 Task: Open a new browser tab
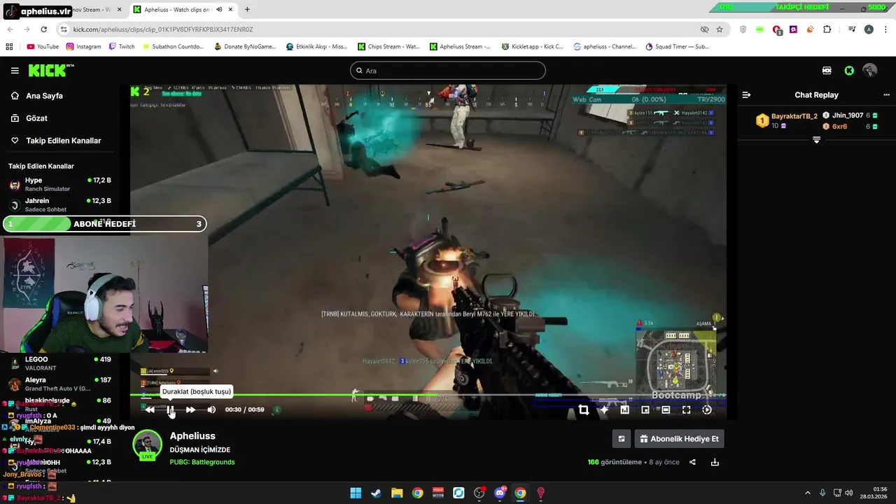(x=247, y=10)
